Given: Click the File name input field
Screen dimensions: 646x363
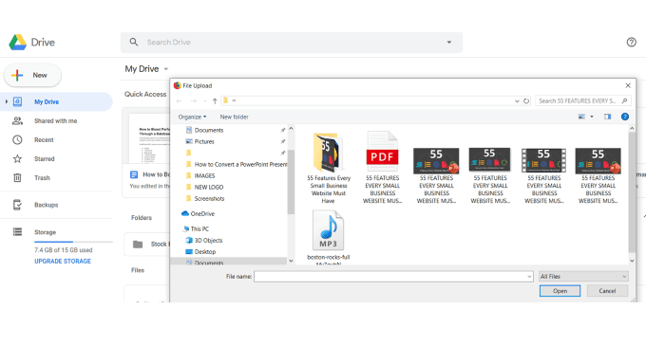Looking at the screenshot, I should tap(393, 277).
